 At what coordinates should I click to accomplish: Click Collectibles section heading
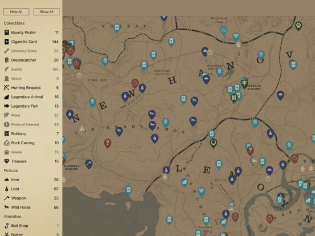point(14,23)
